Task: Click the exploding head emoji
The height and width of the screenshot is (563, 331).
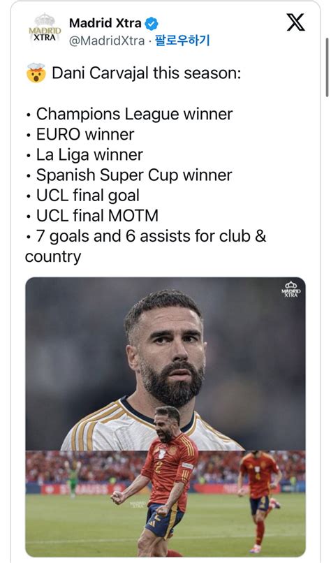Action: (x=36, y=73)
